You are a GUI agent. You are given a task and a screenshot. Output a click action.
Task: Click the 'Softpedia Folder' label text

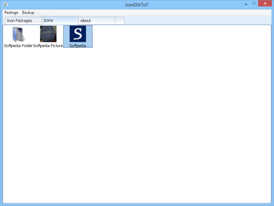[x=18, y=46]
